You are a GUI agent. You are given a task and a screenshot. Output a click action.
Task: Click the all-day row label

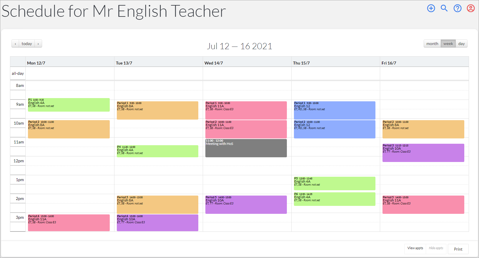18,73
